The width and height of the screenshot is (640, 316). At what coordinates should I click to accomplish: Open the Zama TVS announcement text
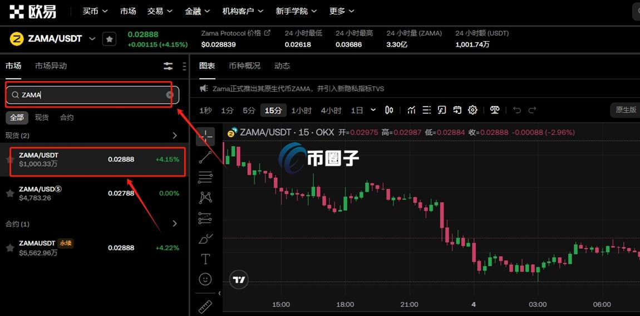[298, 88]
